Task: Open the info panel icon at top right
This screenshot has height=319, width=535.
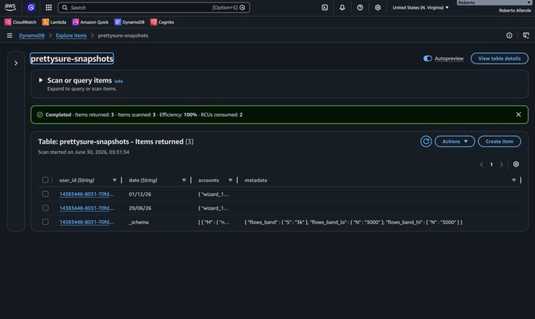Action: 509,35
